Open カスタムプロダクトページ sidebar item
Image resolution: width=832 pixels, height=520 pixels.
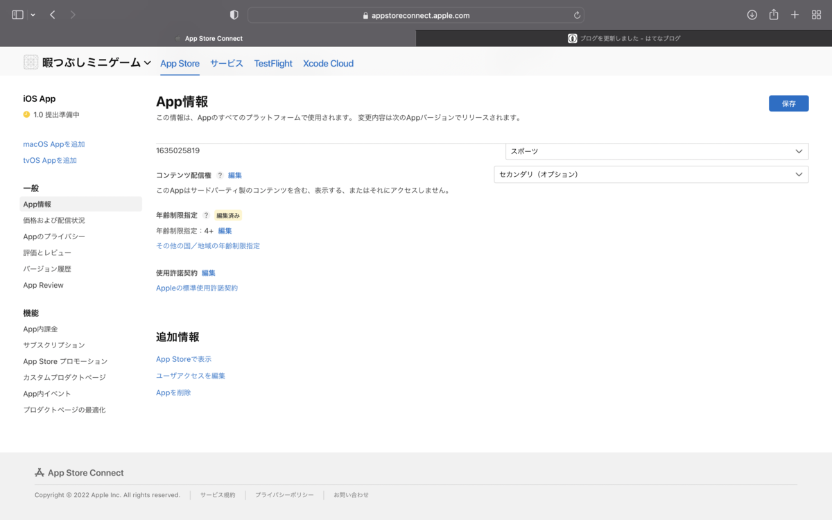click(64, 377)
